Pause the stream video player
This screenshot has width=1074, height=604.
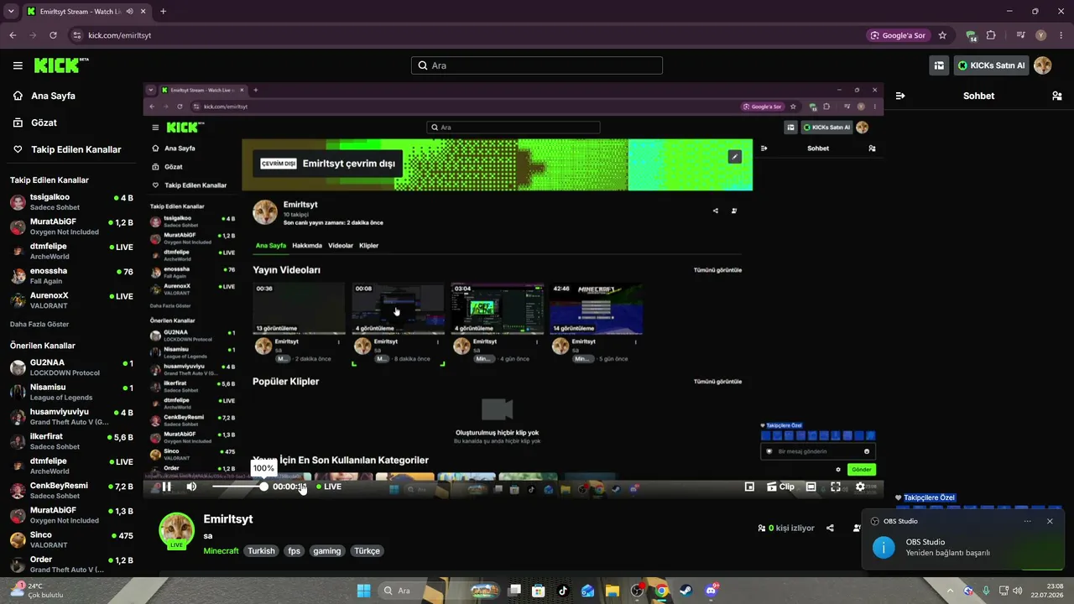click(x=166, y=487)
